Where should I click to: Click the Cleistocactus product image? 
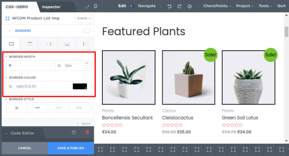point(189,77)
